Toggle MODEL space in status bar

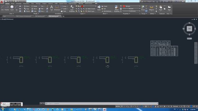tap(118, 106)
